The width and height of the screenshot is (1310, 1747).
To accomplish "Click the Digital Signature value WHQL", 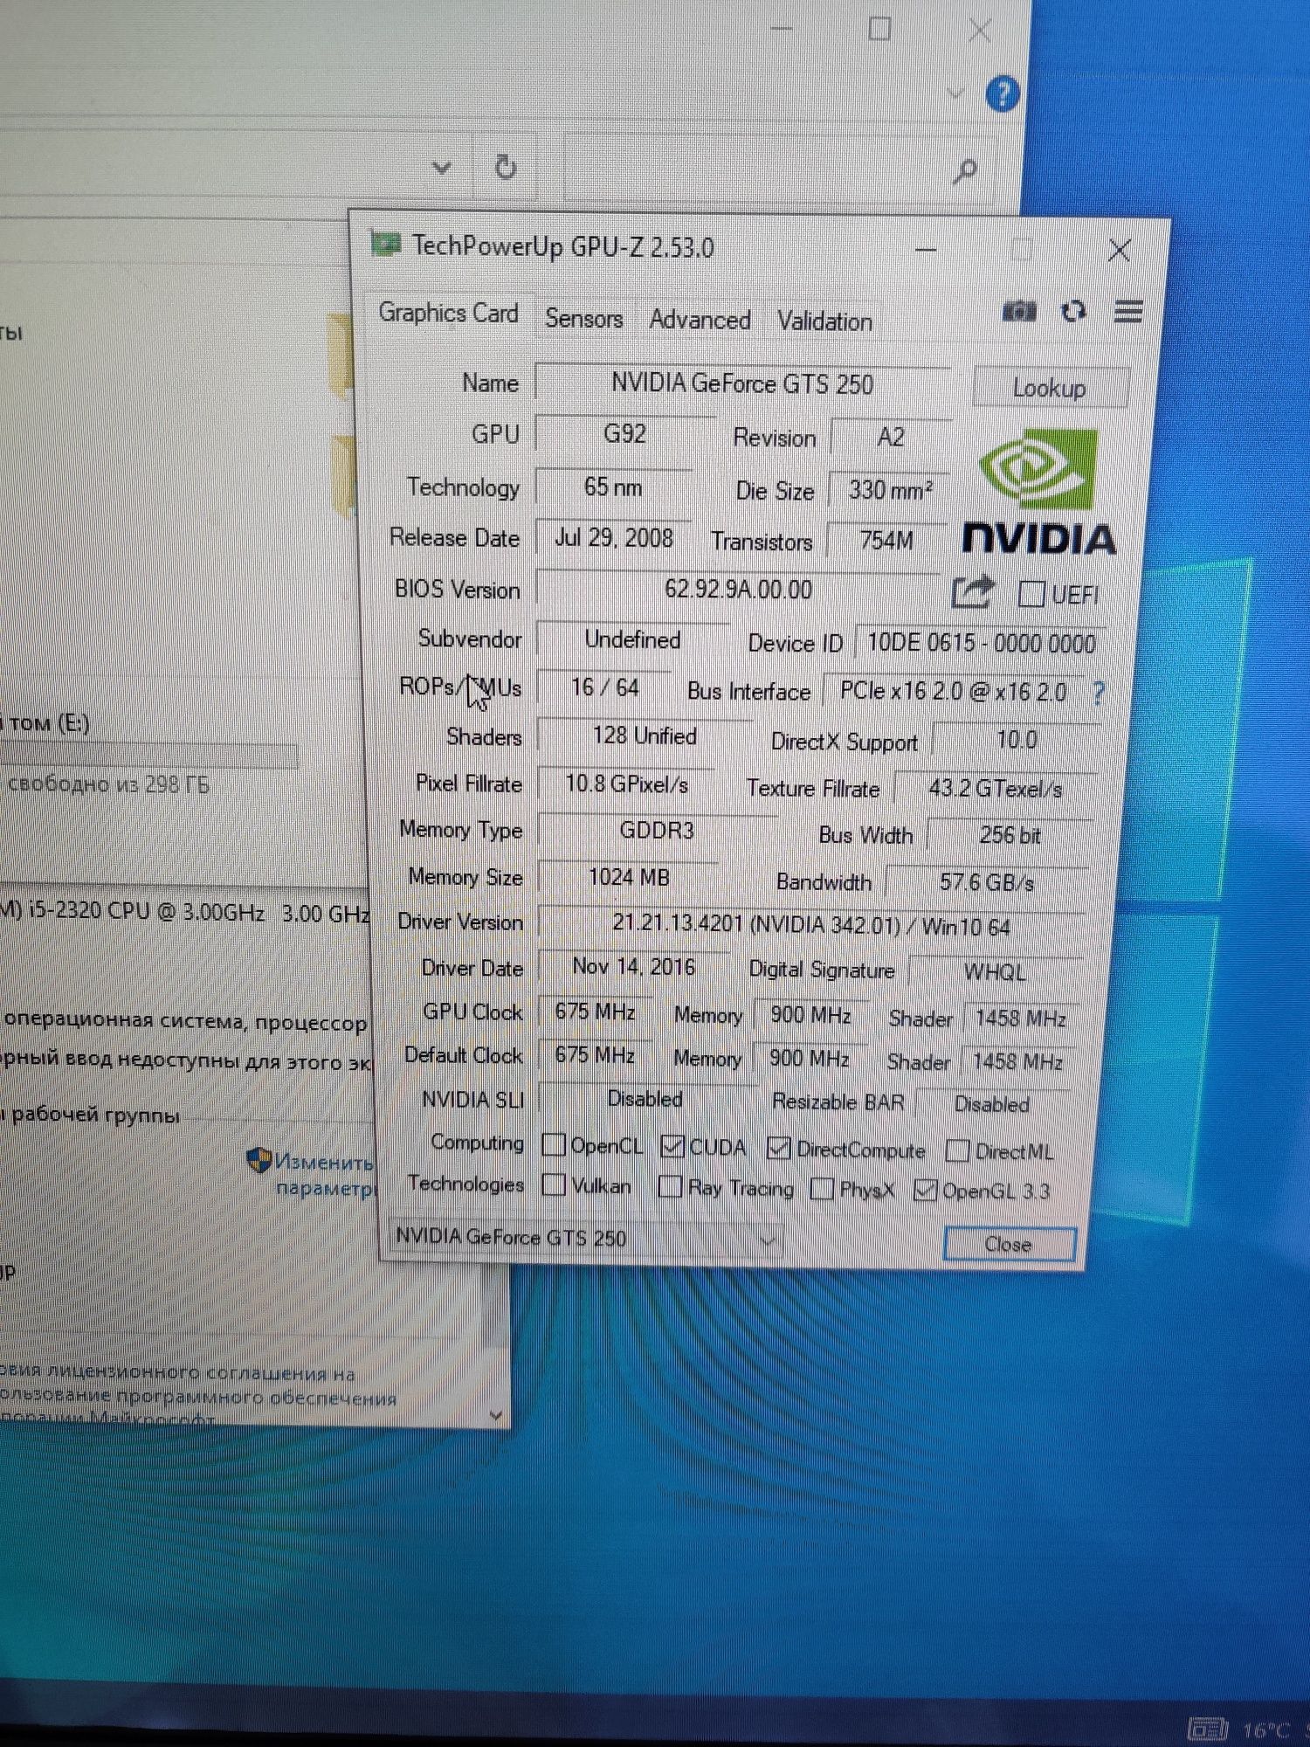I will point(995,972).
